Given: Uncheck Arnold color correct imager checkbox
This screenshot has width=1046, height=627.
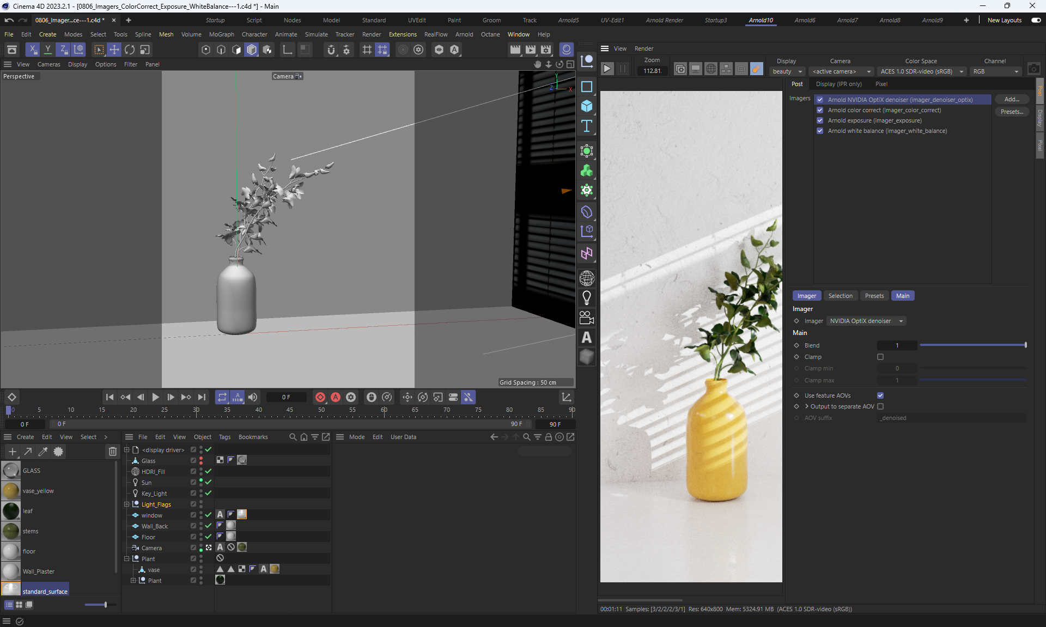Looking at the screenshot, I should (820, 110).
